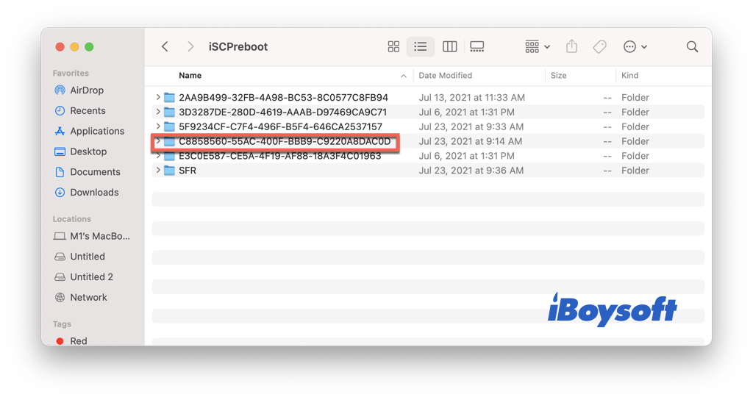753x400 pixels.
Task: Expand the SFR folder disclosure arrow
Action: click(158, 171)
